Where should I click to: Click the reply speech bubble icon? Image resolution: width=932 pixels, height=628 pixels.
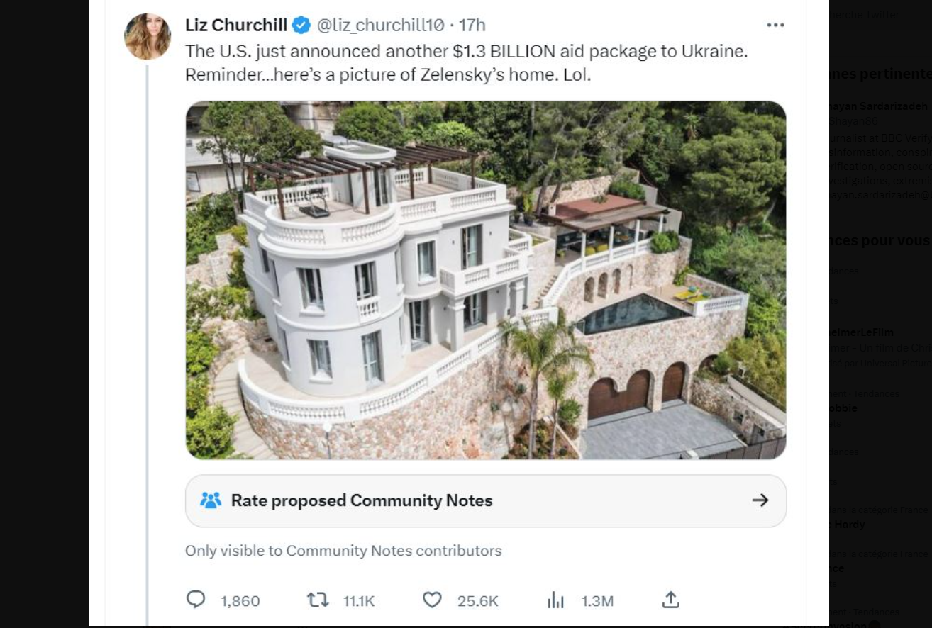[x=196, y=600]
